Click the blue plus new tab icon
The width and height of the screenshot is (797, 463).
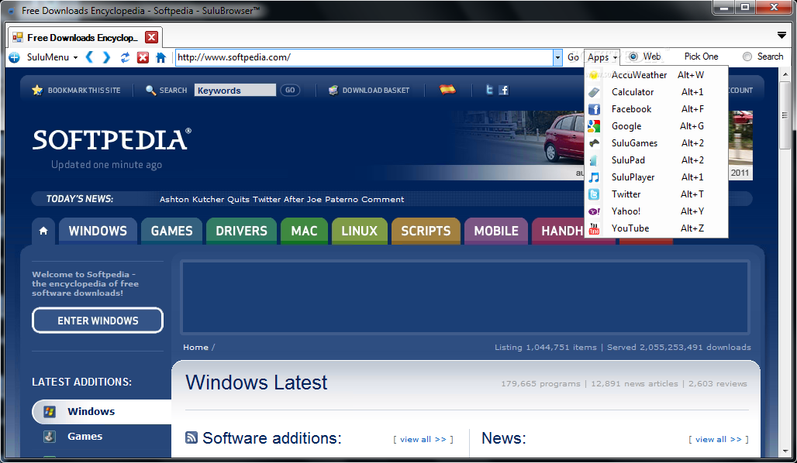(x=14, y=57)
